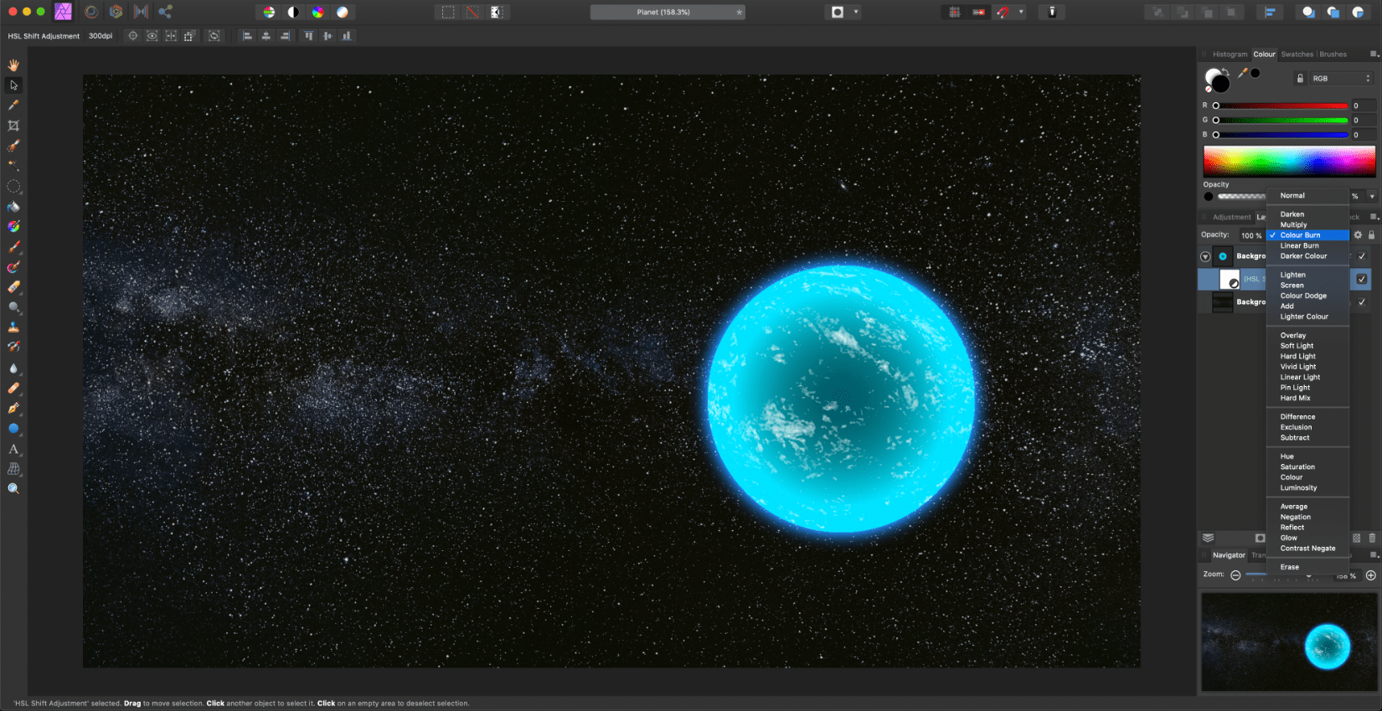Select the Overlay blend mode

1293,335
